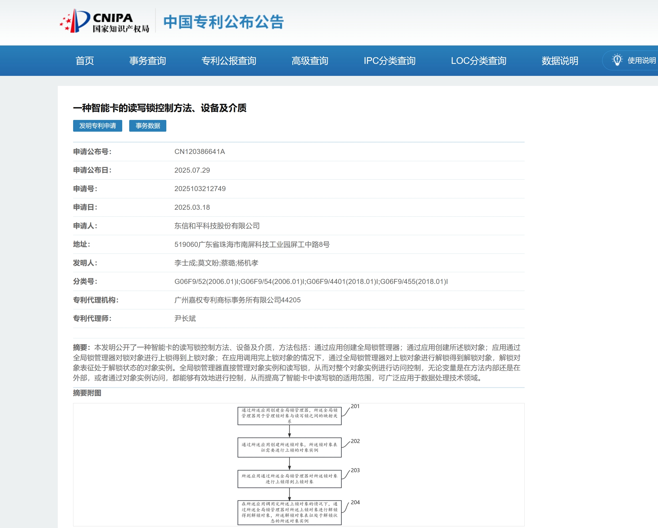This screenshot has height=528, width=658.
Task: Click flowchart step box labeled 203
Action: 289,479
